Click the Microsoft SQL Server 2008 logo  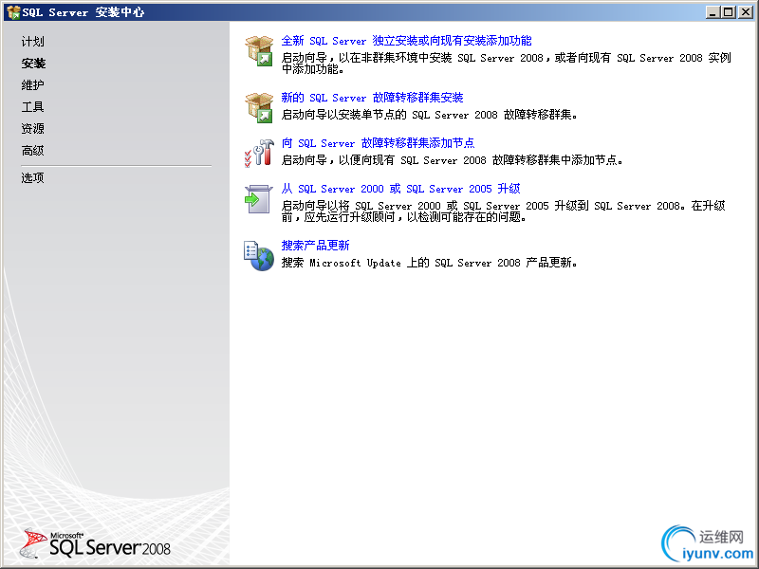tap(95, 543)
